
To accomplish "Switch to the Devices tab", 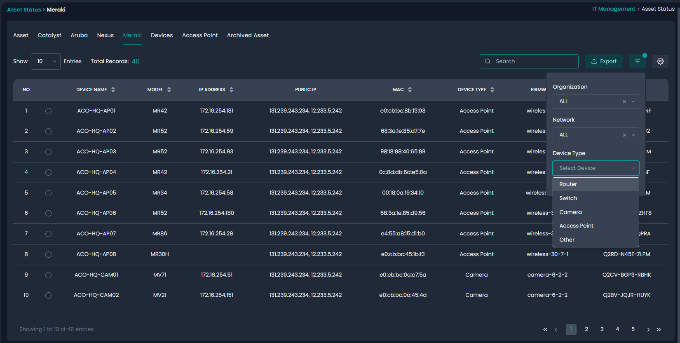I will (162, 35).
